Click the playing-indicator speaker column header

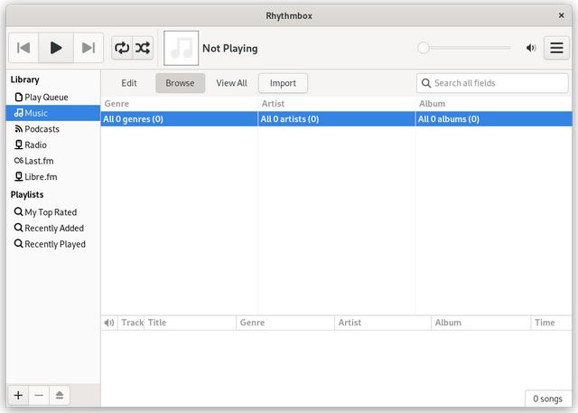[109, 323]
